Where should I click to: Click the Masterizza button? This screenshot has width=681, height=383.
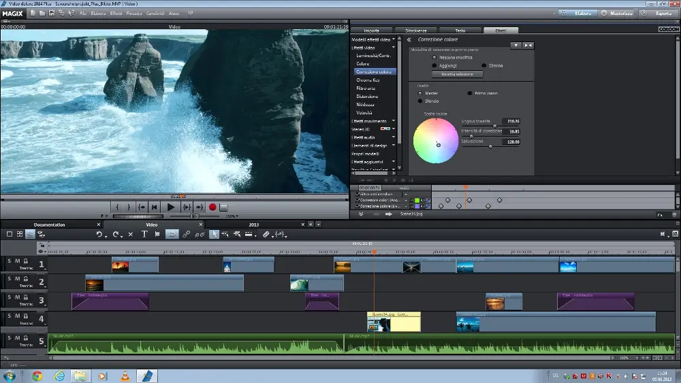(617, 14)
